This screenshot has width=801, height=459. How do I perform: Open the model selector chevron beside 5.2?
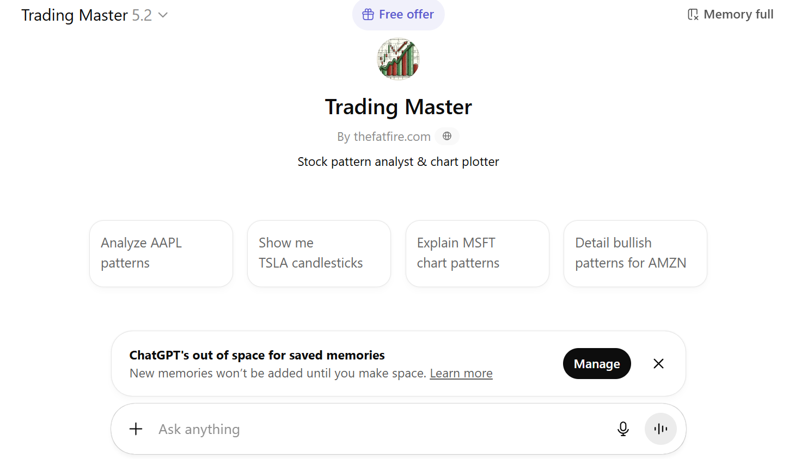pos(163,15)
